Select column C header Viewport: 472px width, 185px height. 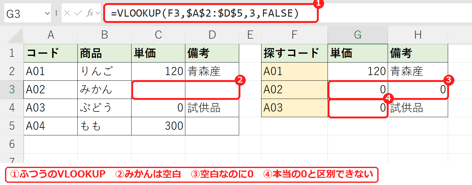pyautogui.click(x=158, y=35)
